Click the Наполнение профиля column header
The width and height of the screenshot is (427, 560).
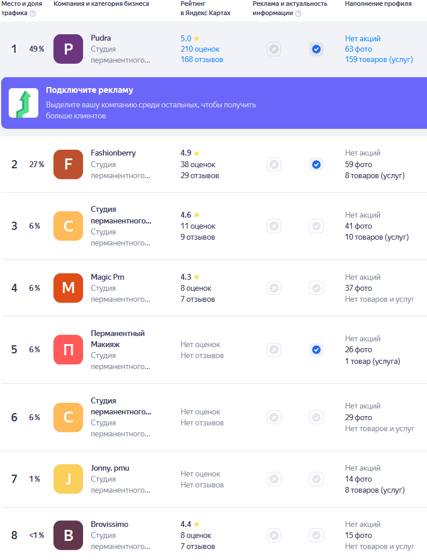[378, 3]
